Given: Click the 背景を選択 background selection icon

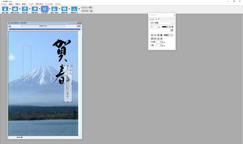Looking at the screenshot, I should coord(25,9).
